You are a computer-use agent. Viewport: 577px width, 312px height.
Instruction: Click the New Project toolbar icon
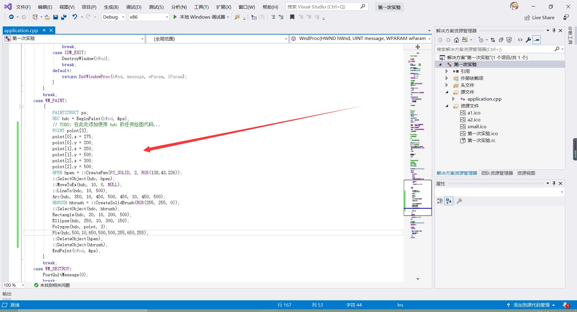tap(35, 17)
